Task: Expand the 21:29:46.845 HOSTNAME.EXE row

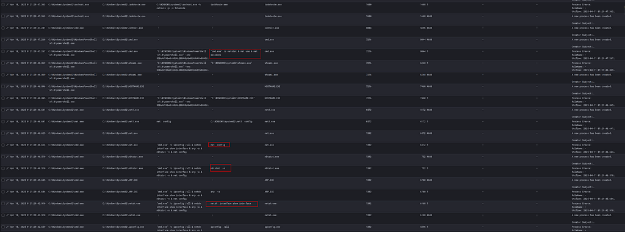Action: tap(7, 98)
